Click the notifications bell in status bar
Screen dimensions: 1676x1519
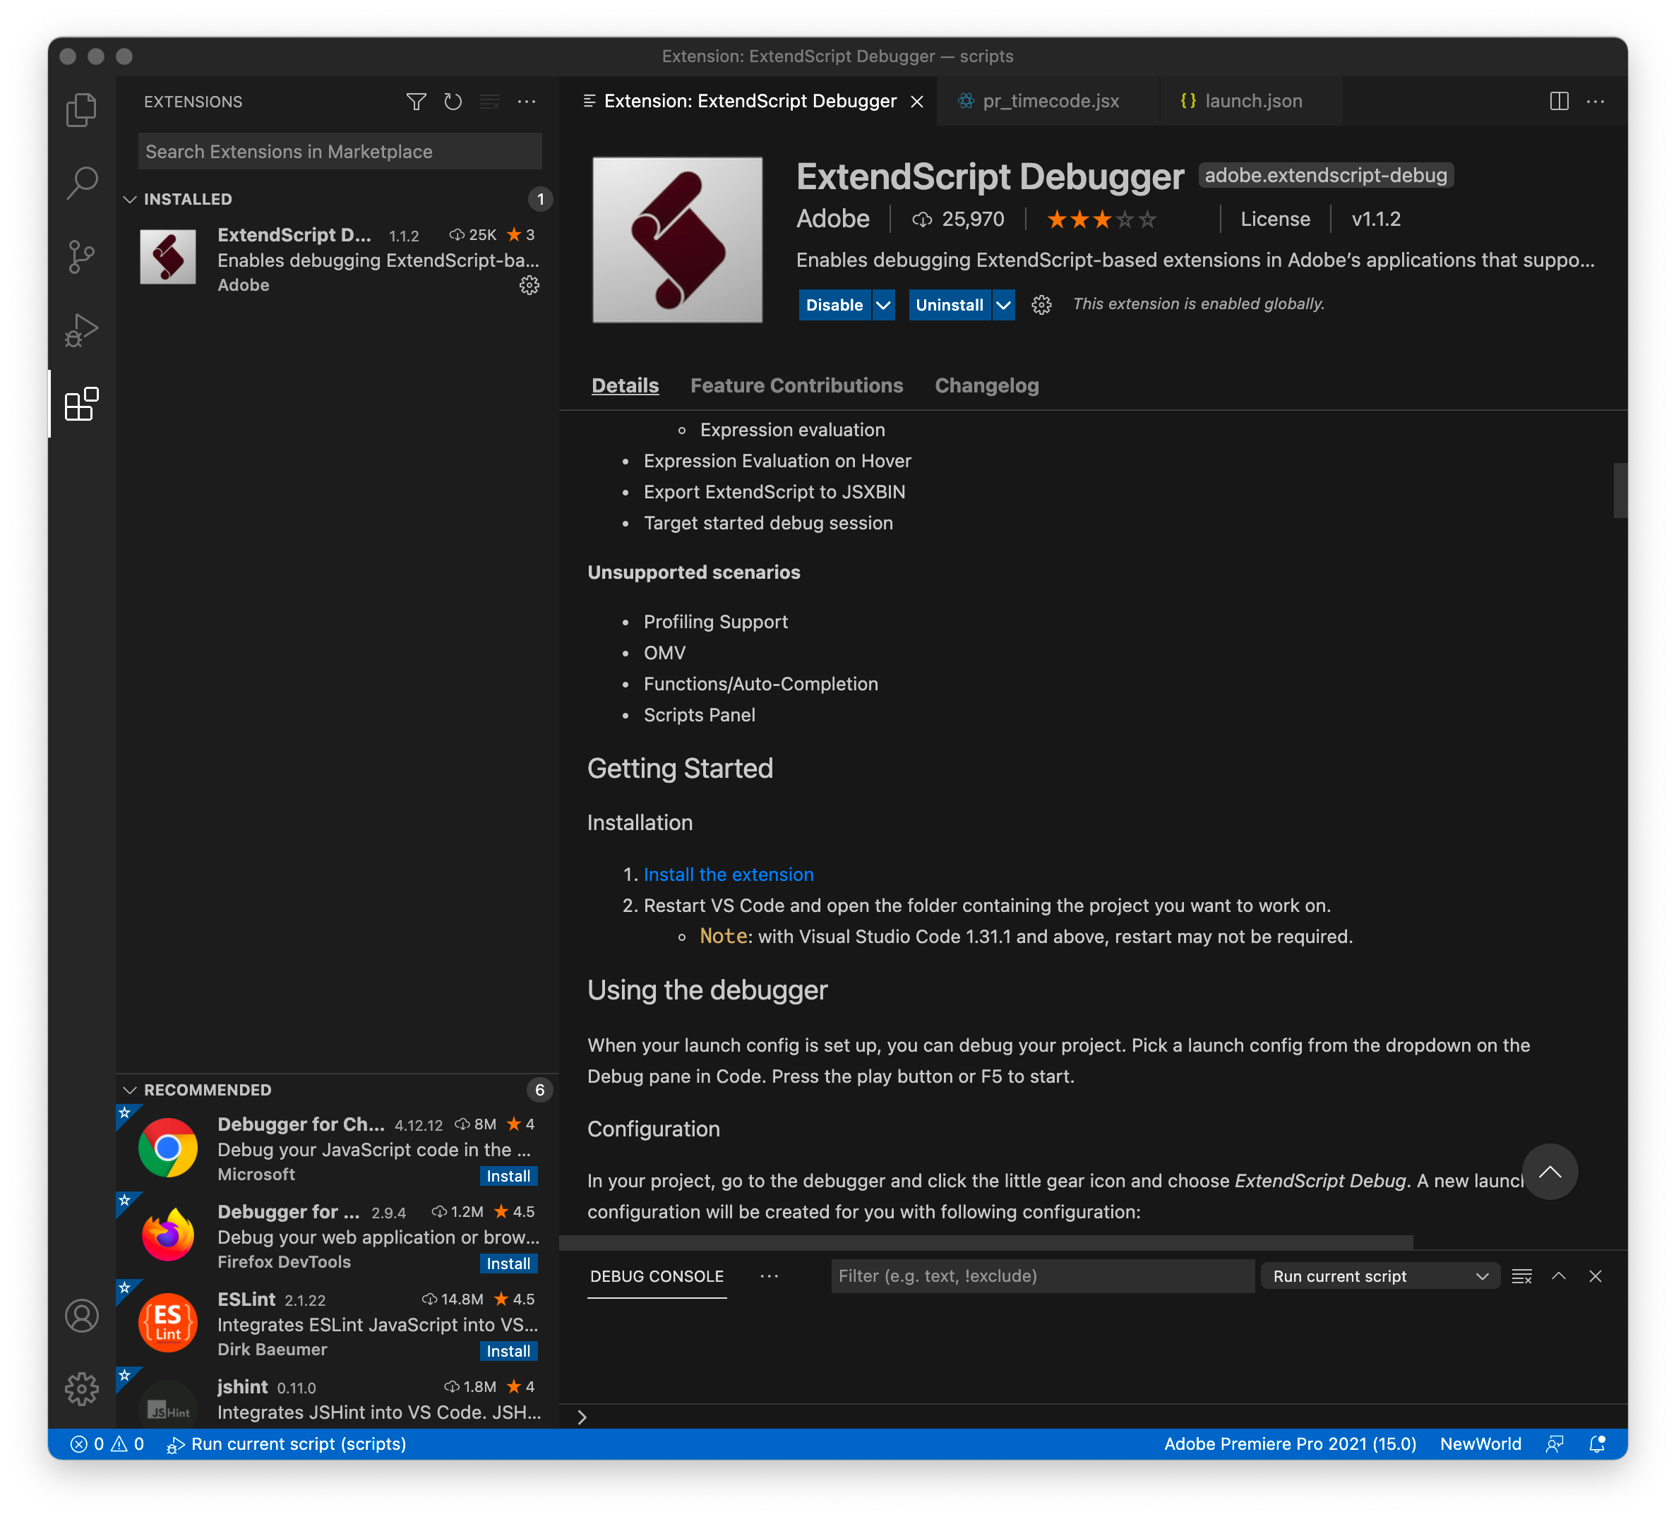click(x=1596, y=1444)
